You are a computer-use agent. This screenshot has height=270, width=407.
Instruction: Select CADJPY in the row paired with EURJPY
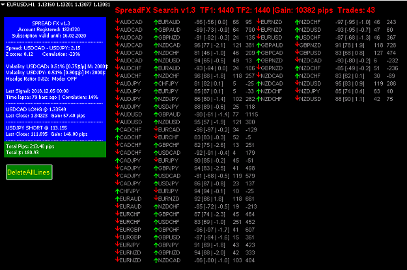coord(130,161)
